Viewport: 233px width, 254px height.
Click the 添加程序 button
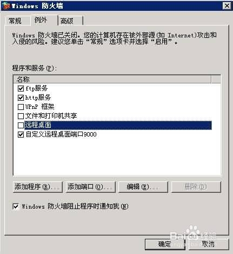38,187
